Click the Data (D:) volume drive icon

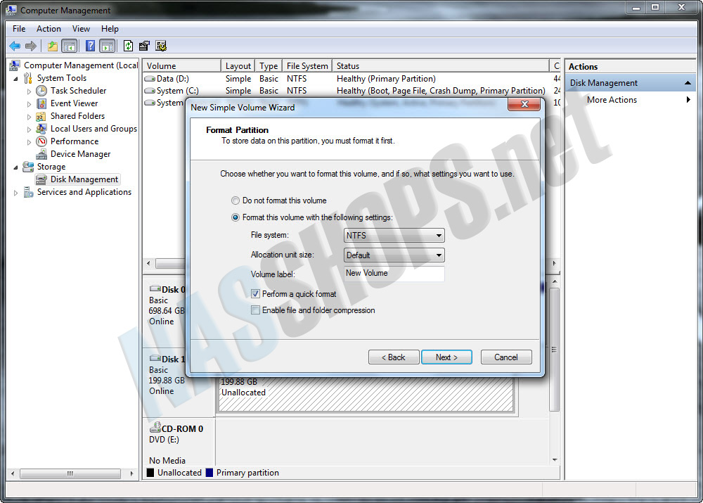[x=149, y=79]
